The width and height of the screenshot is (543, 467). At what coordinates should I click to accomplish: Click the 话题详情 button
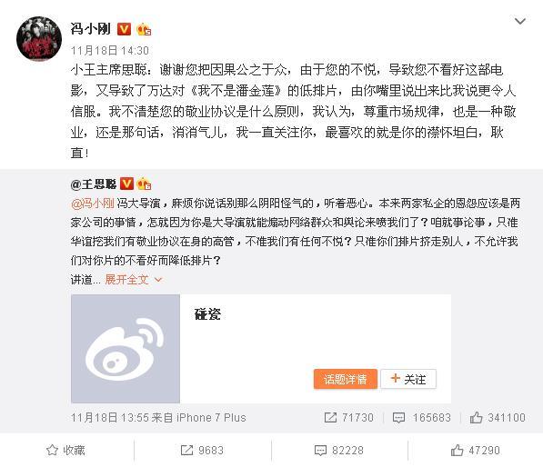coord(346,379)
